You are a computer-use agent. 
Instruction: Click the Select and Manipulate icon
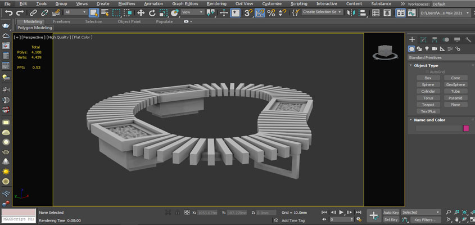224,13
